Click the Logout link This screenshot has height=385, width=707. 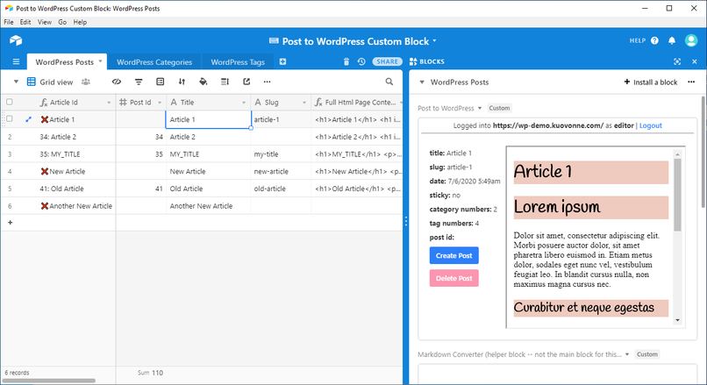coord(651,125)
